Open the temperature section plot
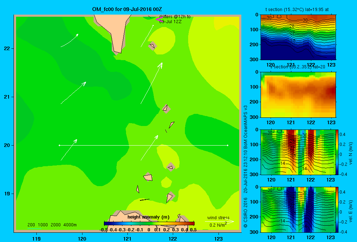This screenshot has width=357, height=242. 298,37
